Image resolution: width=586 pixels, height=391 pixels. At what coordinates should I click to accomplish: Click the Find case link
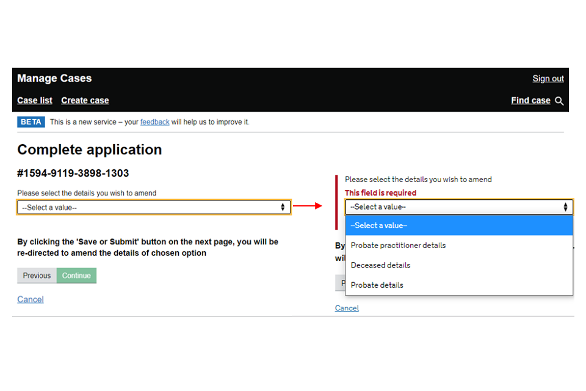tap(530, 101)
